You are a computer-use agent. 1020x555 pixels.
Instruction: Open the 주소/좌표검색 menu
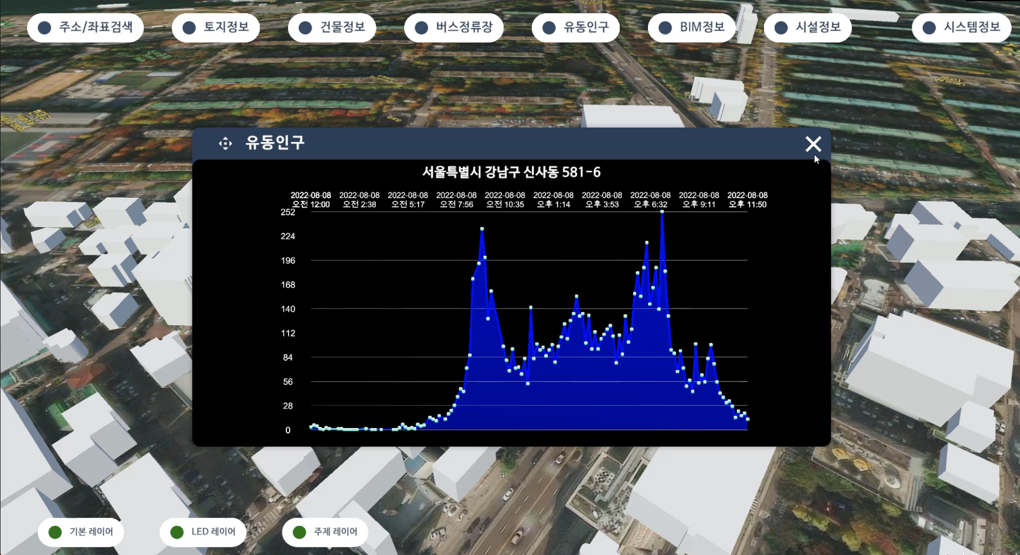point(86,28)
